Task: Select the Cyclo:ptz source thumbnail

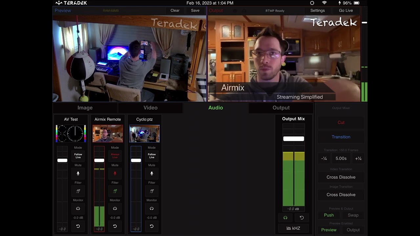Action: tap(144, 134)
